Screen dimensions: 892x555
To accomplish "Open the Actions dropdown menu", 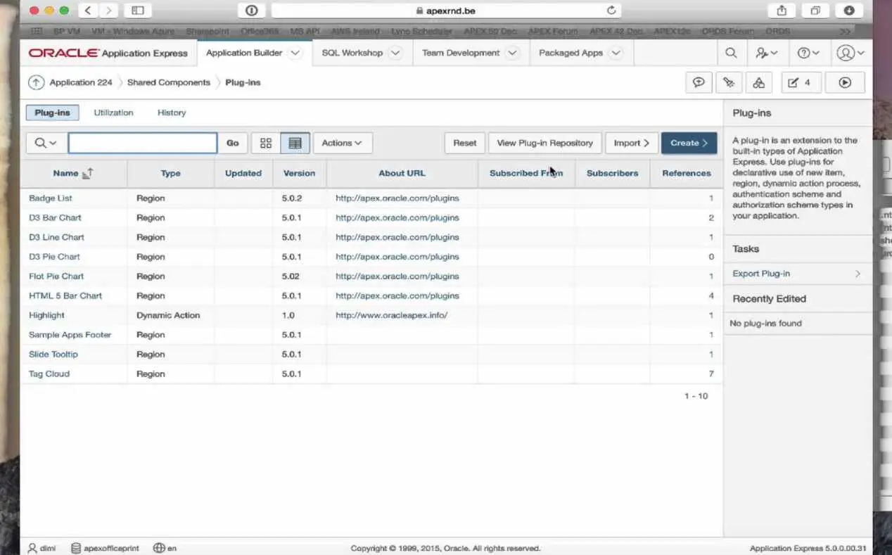I will 342,143.
